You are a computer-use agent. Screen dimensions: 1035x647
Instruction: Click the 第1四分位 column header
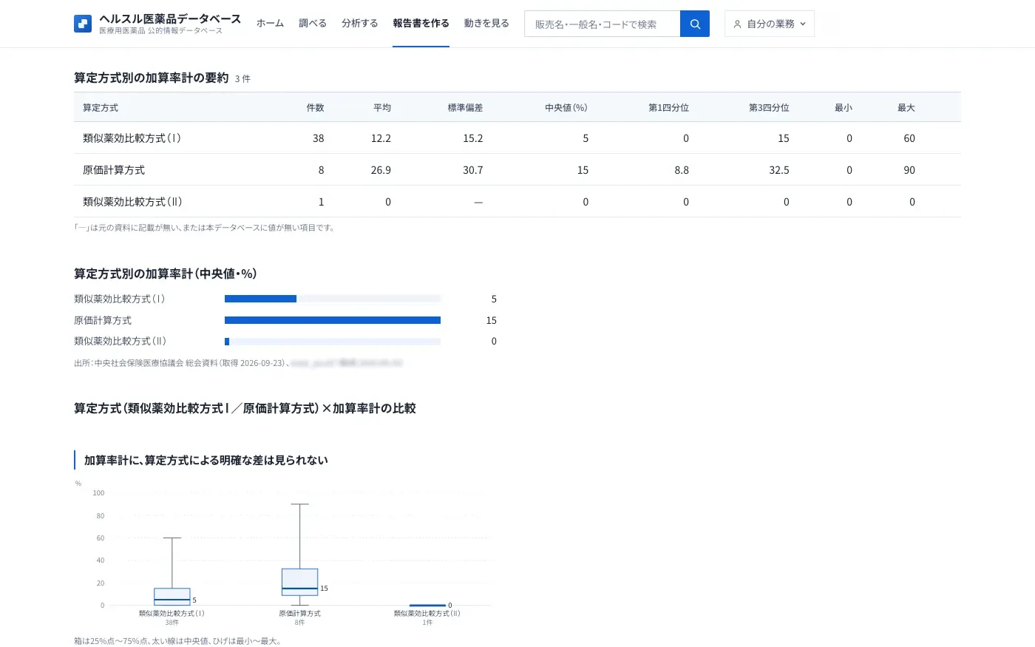pos(669,108)
